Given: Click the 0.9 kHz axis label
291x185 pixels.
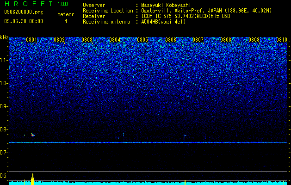Looking at the screenshot, I should [4, 106].
